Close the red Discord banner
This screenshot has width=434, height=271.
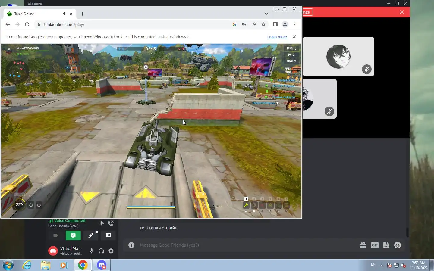coord(402,12)
